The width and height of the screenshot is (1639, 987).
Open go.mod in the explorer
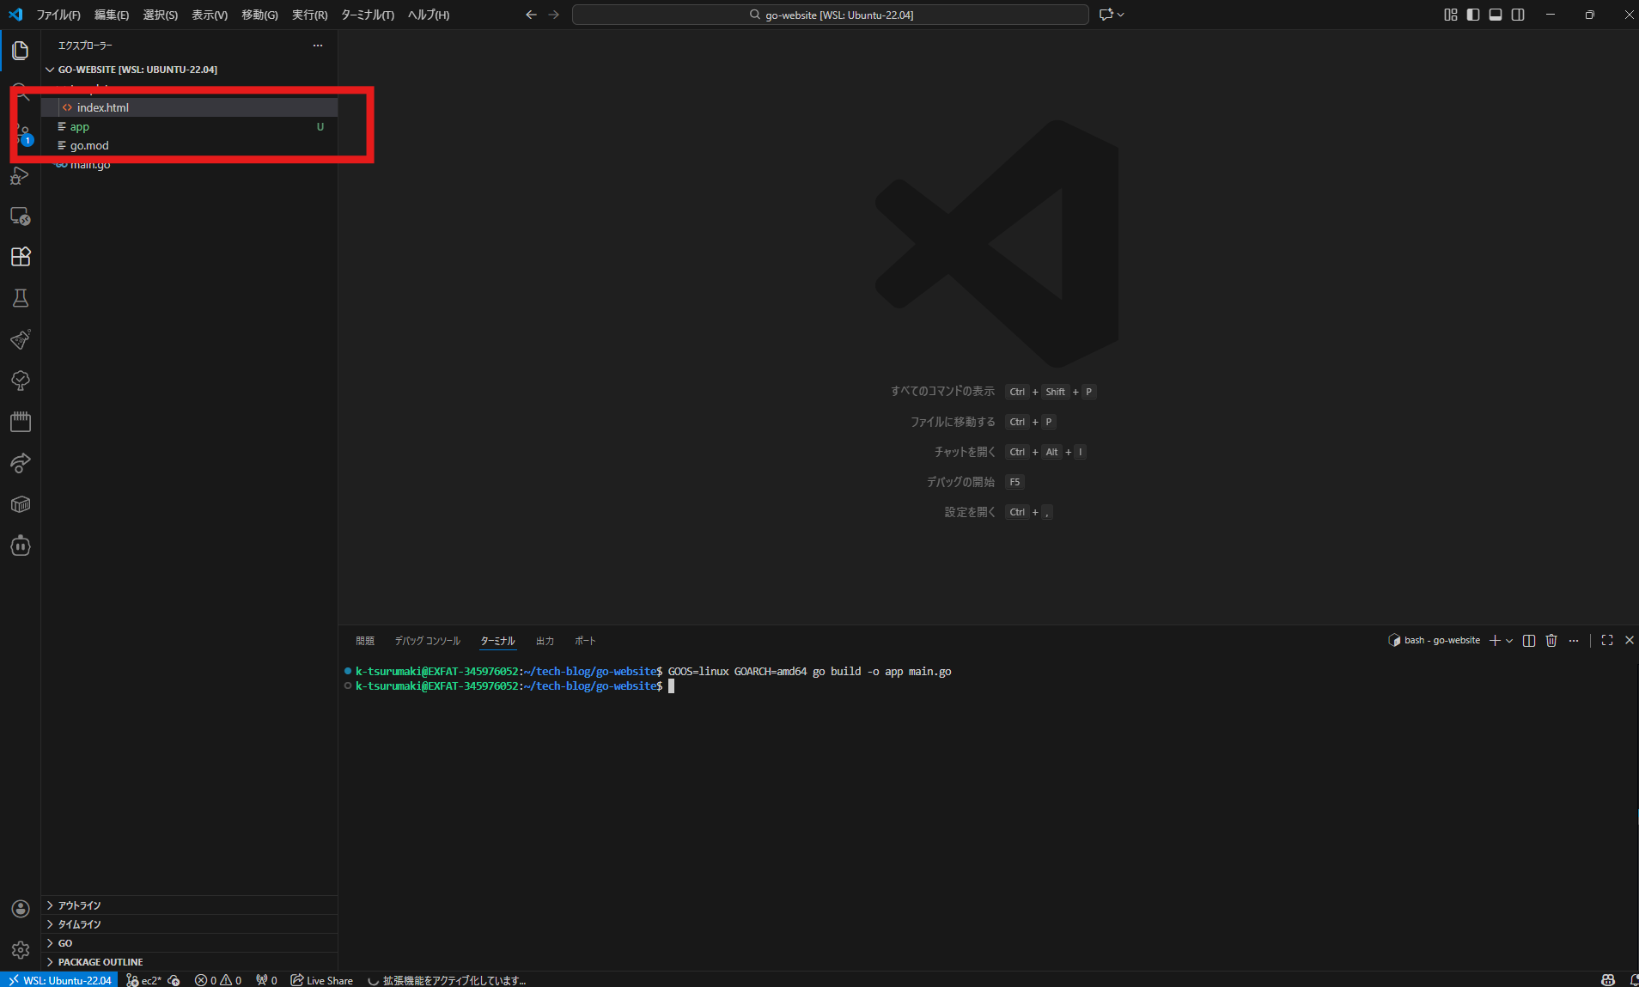pyautogui.click(x=189, y=145)
